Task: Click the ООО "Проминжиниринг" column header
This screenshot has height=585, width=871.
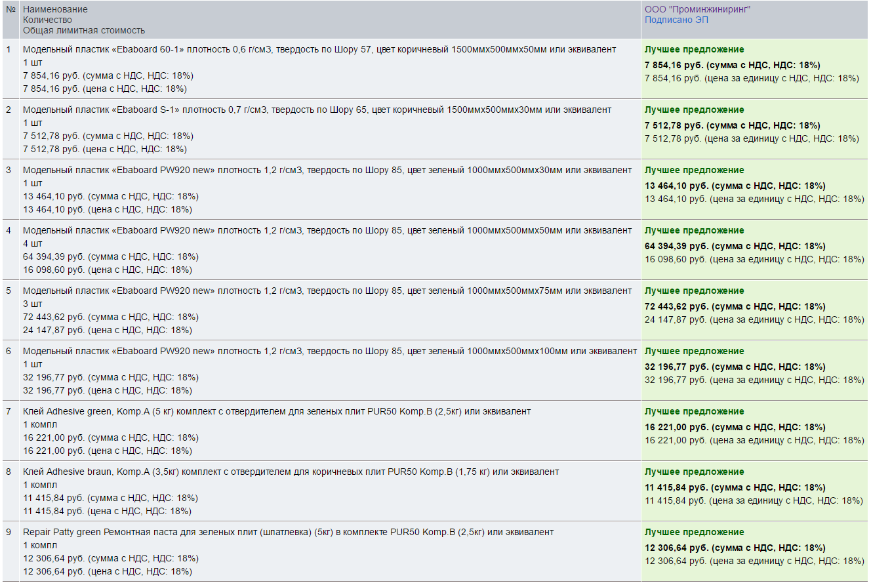Action: coord(697,9)
